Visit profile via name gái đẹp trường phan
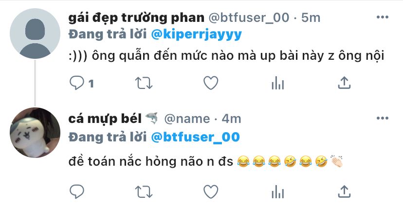Viewport: 403px width, 207px height. click(136, 17)
